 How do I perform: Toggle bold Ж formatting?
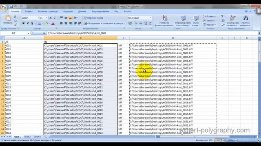pos(24,24)
